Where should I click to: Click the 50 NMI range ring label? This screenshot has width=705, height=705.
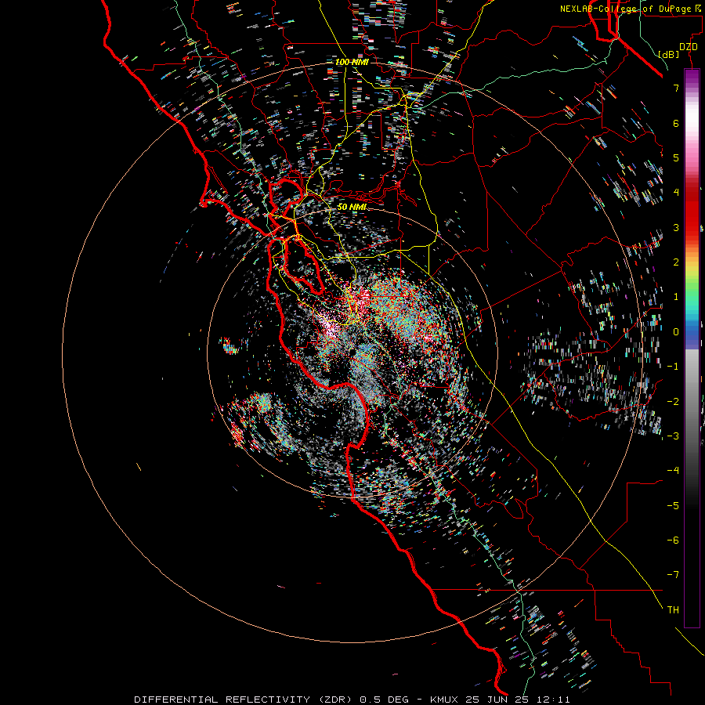click(x=352, y=207)
